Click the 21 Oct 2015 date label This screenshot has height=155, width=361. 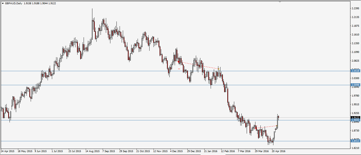143,152
